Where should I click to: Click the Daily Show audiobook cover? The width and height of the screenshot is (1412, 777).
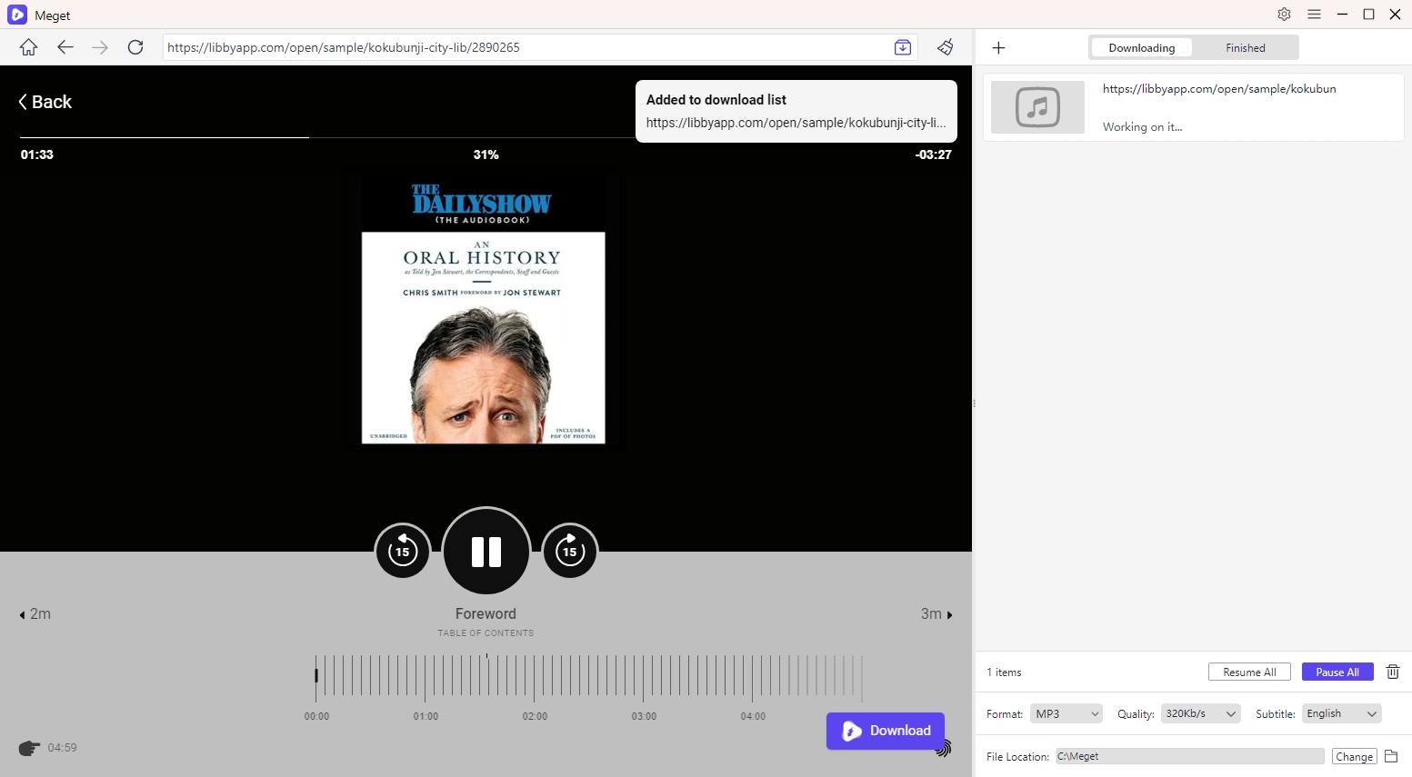483,312
